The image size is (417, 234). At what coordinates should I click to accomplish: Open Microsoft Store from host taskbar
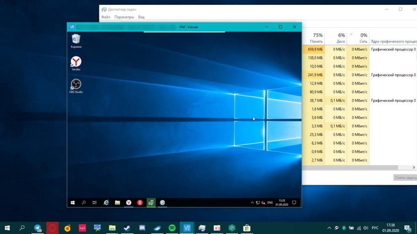[x=247, y=228]
